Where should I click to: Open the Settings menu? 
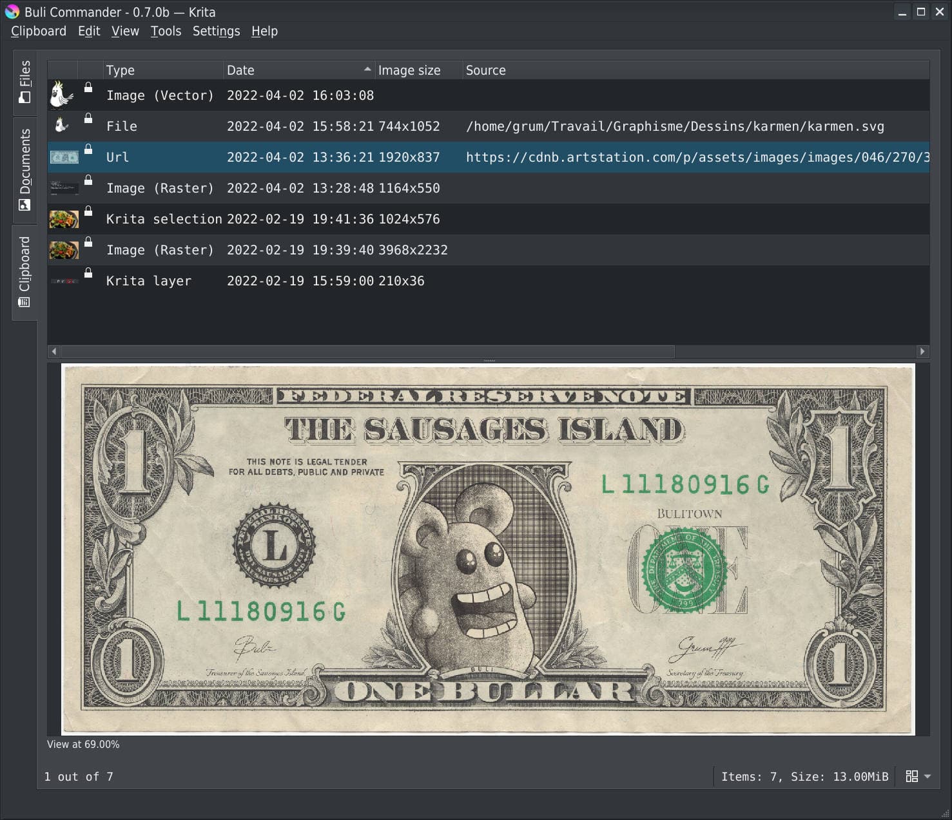tap(216, 31)
